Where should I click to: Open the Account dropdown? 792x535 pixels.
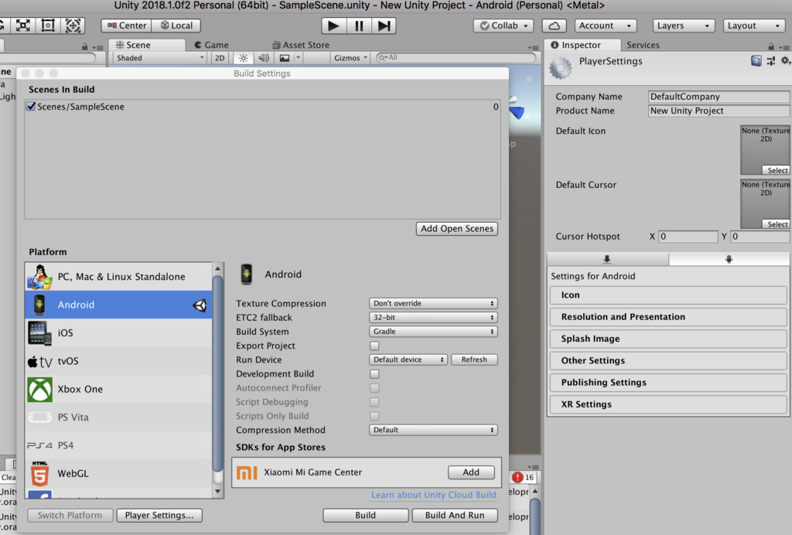[606, 26]
